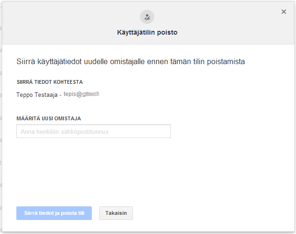Click the Siirrä käyttäjätiedot uudelle omistajalle heading
The height and width of the screenshot is (234, 296).
(x=131, y=61)
